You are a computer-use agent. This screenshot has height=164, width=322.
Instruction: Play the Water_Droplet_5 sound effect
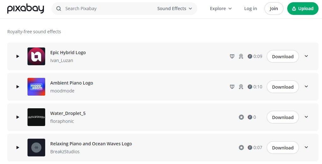pos(18,117)
